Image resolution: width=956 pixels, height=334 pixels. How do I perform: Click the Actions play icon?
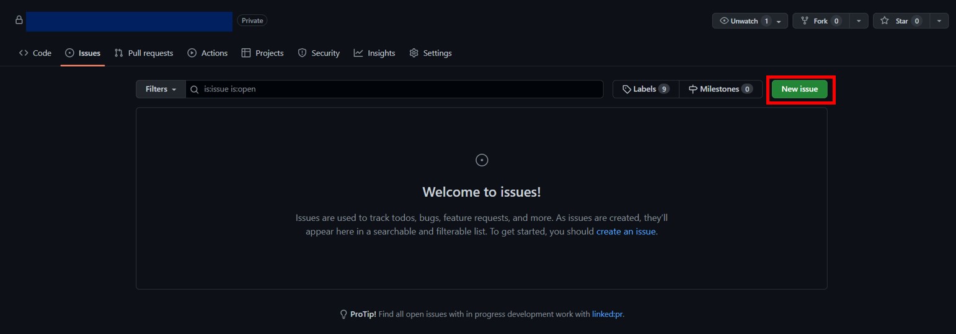[x=192, y=53]
